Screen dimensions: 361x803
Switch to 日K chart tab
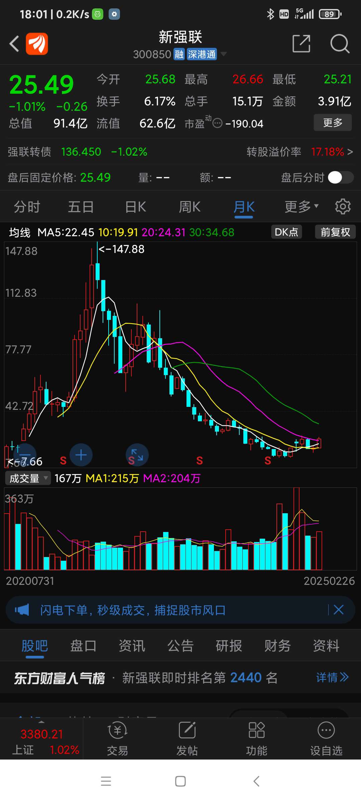coord(136,207)
